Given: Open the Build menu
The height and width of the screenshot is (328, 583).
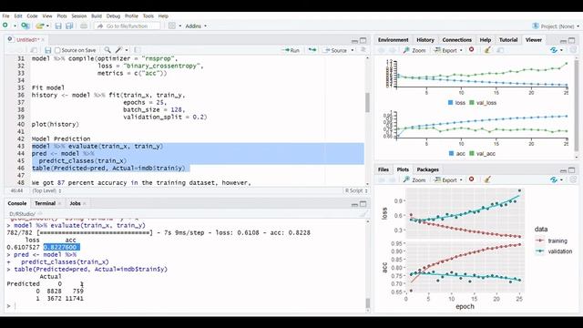Looking at the screenshot, I should (97, 16).
